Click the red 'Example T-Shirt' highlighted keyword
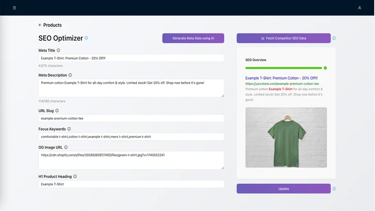This screenshot has width=375, height=211. point(280,89)
